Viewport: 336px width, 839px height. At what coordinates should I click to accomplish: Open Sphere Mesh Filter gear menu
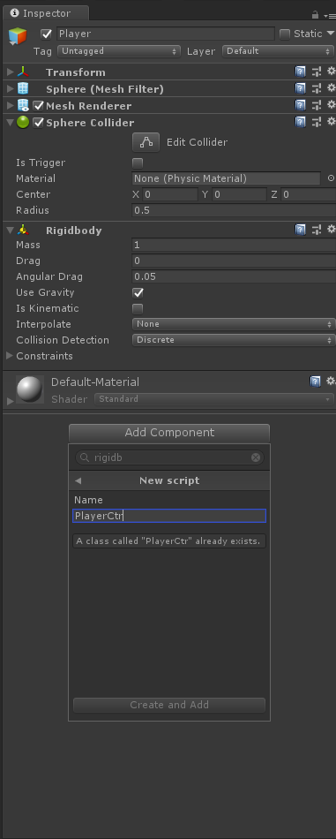coord(332,88)
